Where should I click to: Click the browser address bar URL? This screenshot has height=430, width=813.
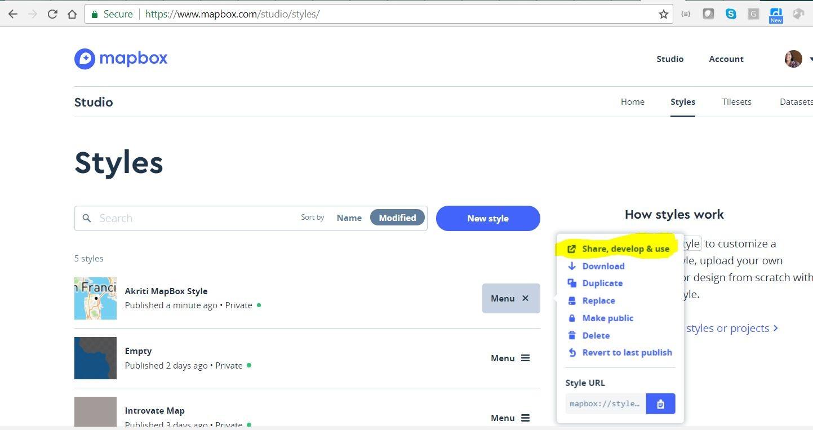click(x=232, y=14)
